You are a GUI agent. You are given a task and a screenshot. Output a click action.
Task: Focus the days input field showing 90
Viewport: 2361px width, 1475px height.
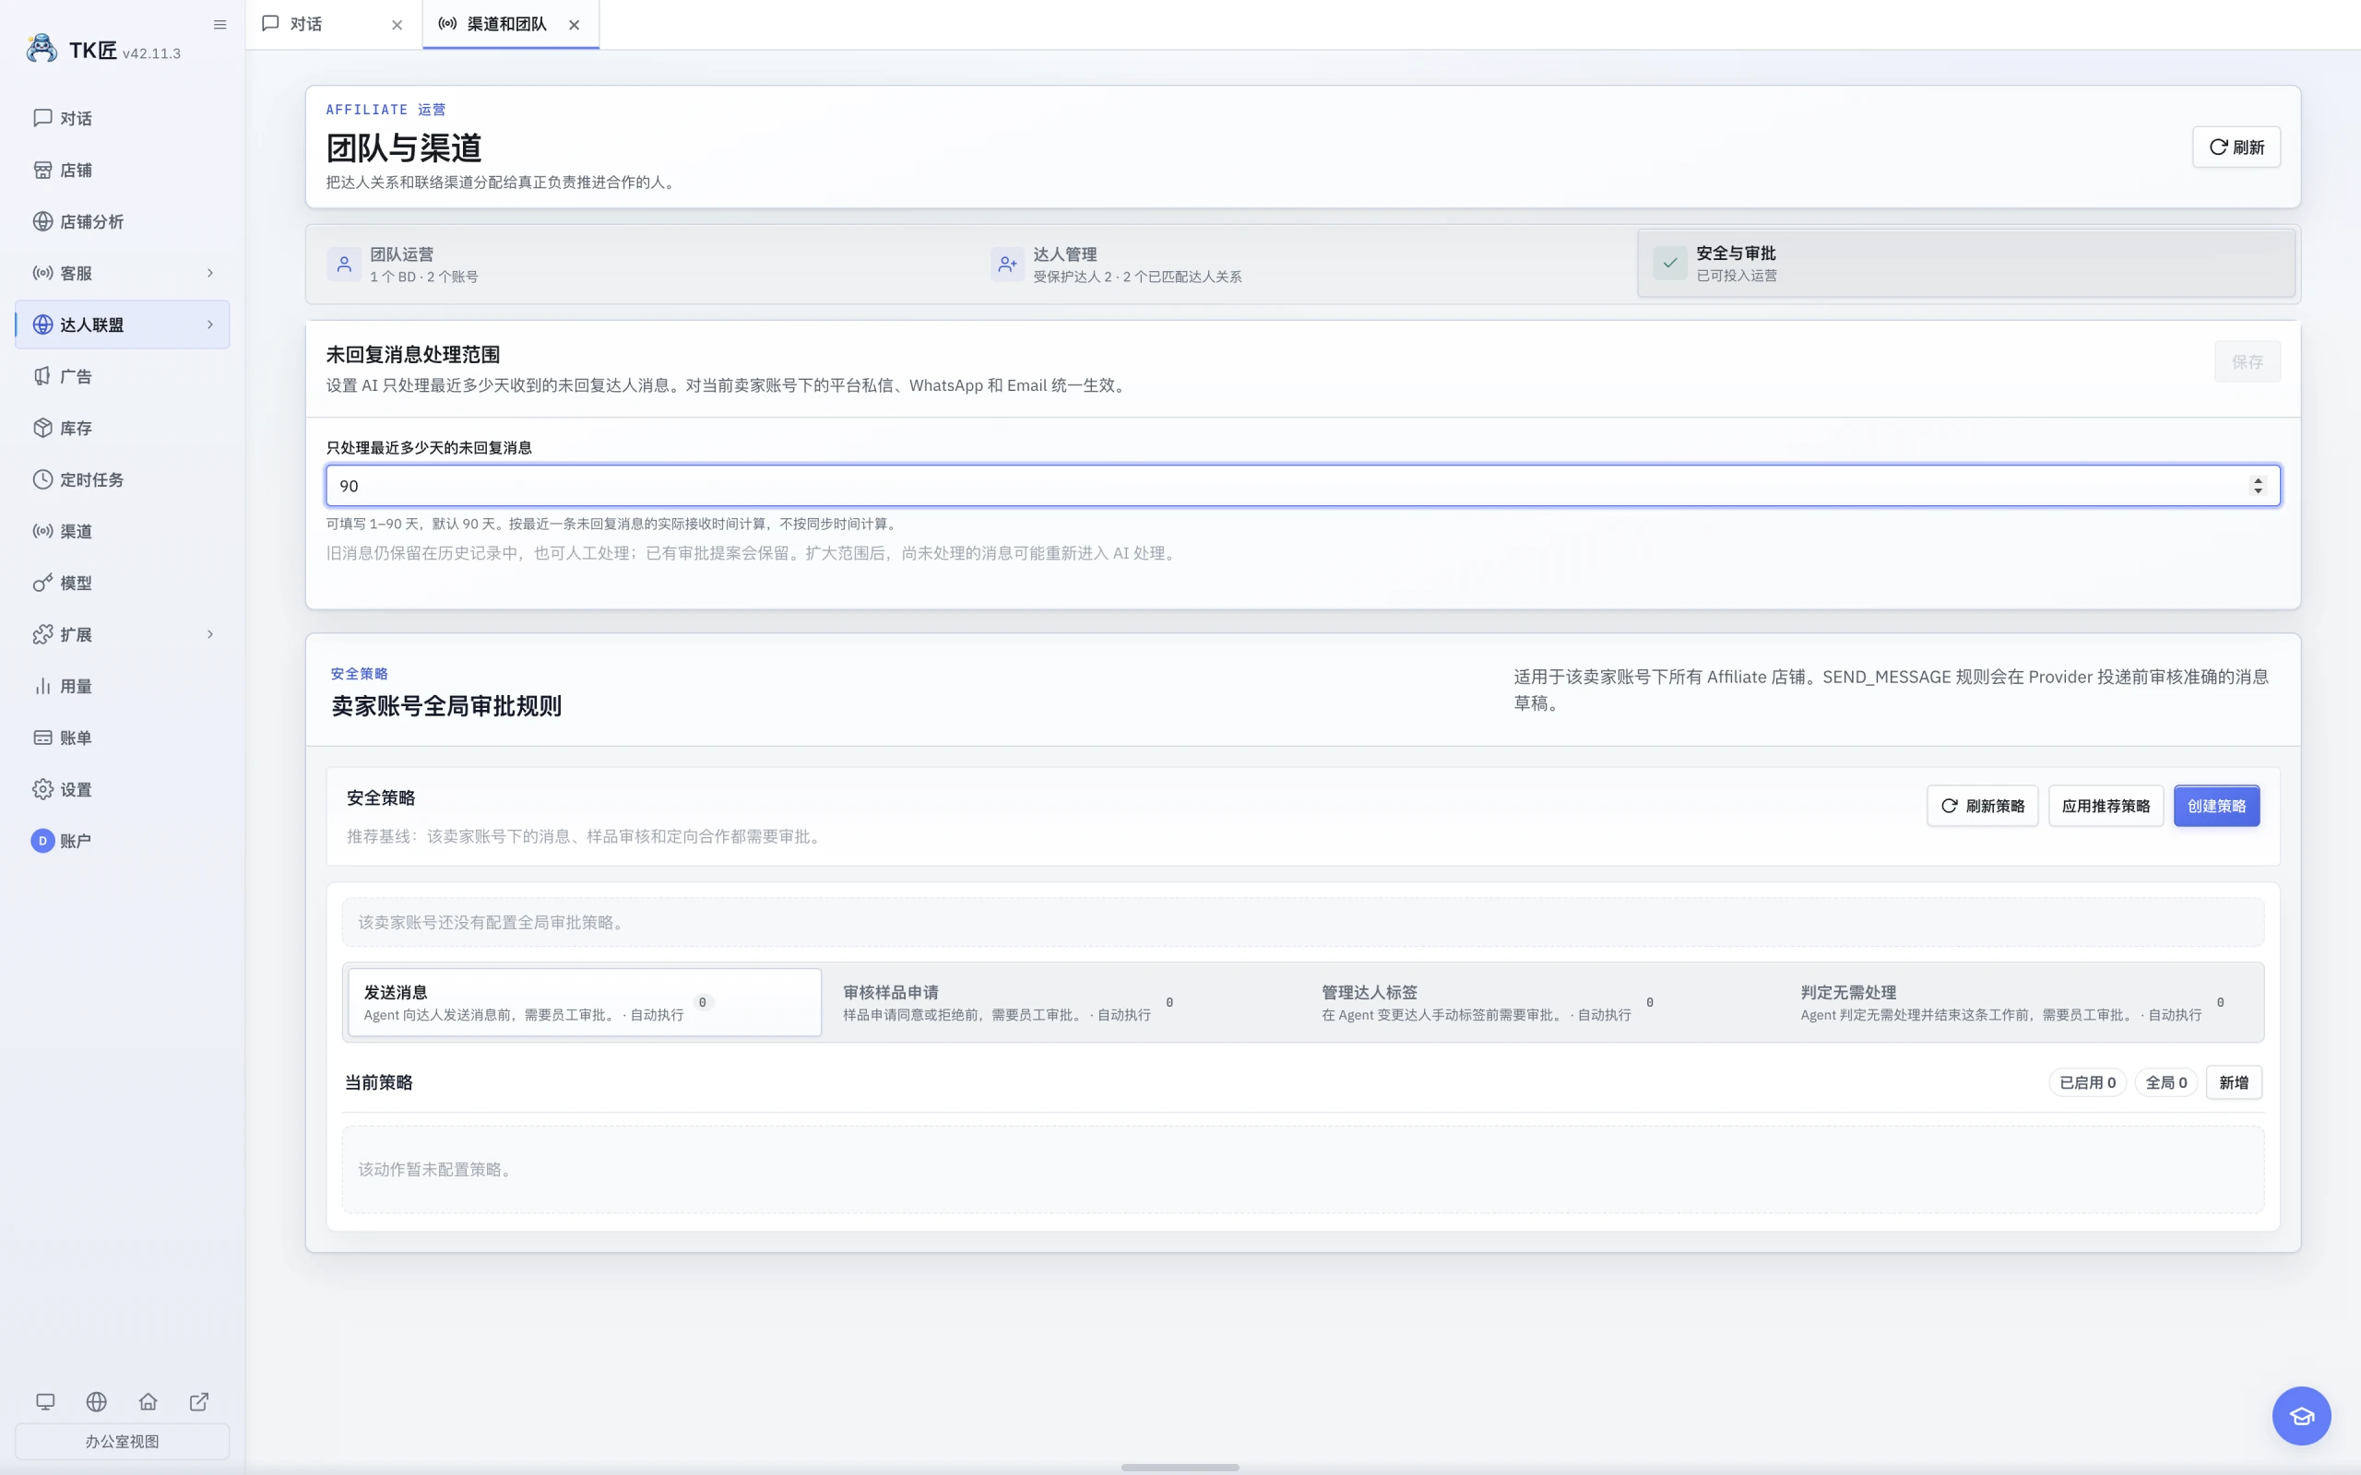pos(1302,486)
